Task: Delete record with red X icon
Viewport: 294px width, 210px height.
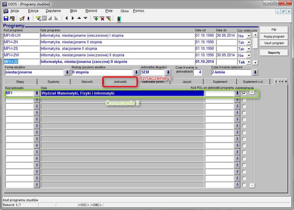Action: [102, 19]
